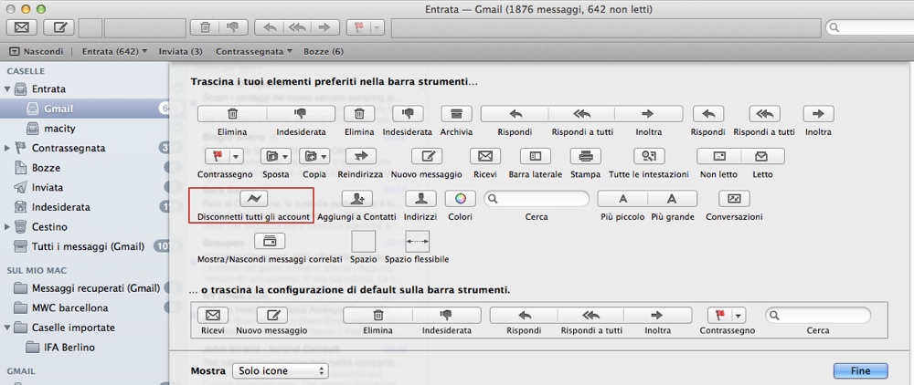Click the Aggiungi a Contatti icon
Screen dimensions: 914x385
[x=357, y=199]
